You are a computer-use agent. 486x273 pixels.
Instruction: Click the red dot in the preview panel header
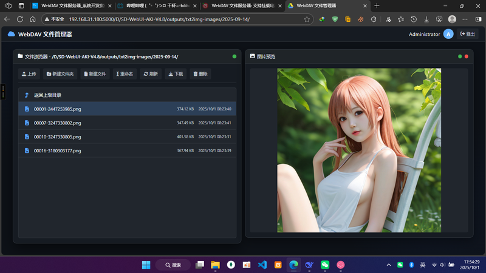[467, 56]
